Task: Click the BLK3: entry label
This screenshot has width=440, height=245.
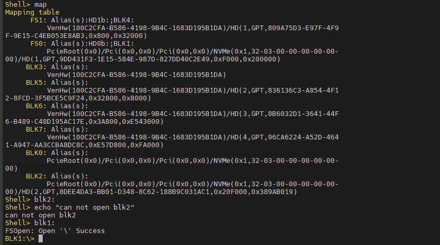Action: (36, 67)
